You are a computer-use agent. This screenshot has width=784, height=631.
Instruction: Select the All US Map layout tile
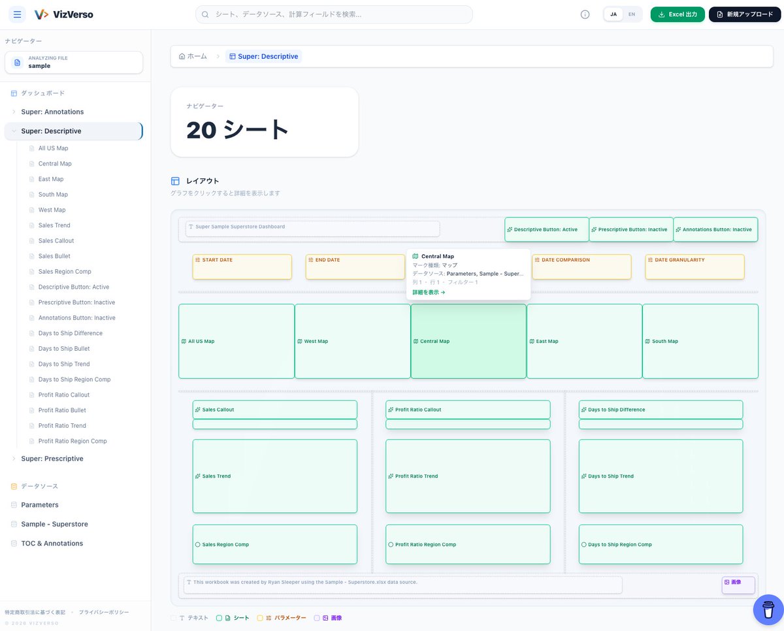coord(237,341)
